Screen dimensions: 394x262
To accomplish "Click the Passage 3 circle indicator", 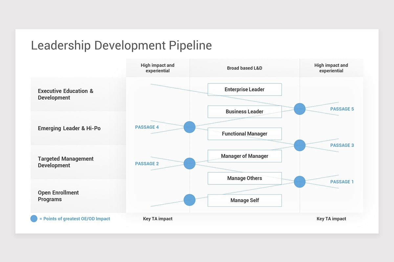I will tap(299, 145).
